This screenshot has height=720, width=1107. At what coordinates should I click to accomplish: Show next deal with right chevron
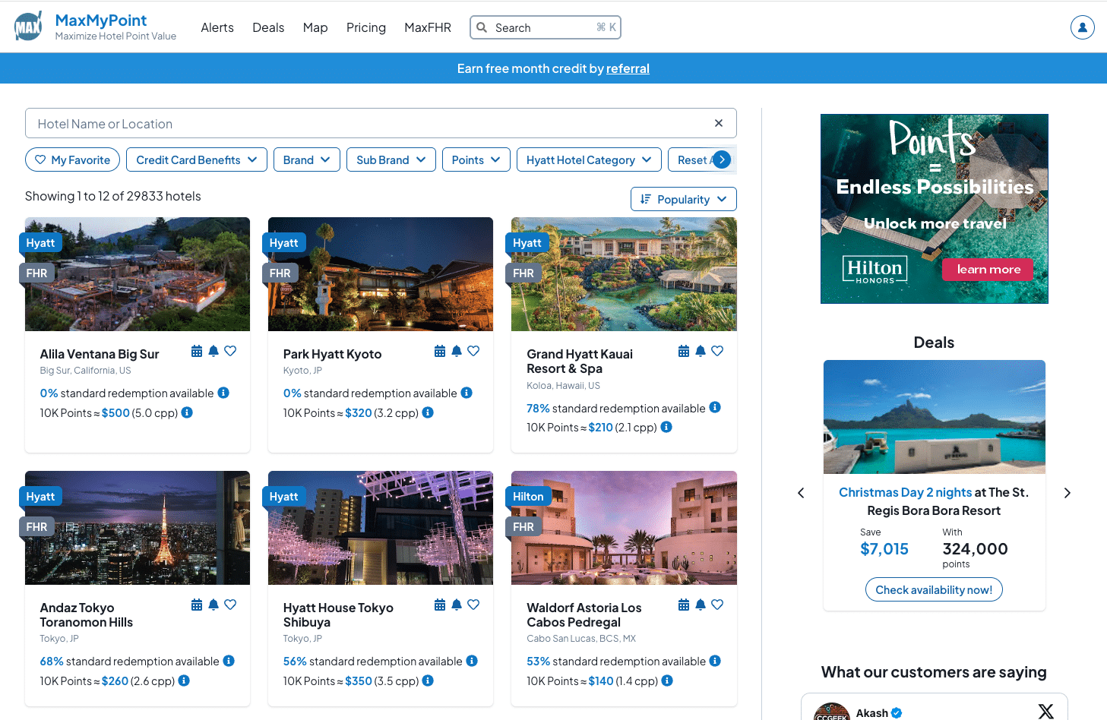1067,493
